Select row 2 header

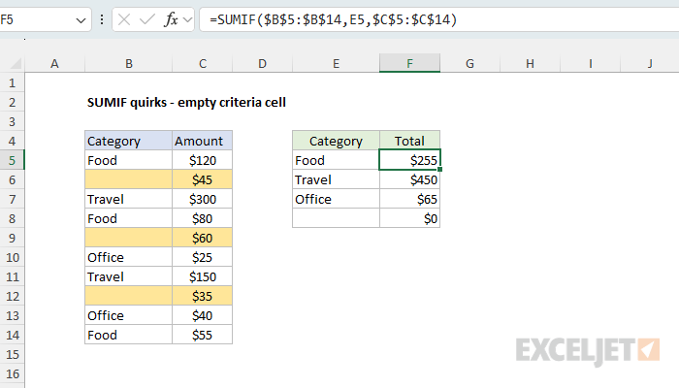tap(12, 102)
